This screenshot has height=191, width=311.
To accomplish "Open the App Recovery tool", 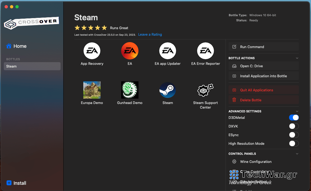I will pos(92,51).
